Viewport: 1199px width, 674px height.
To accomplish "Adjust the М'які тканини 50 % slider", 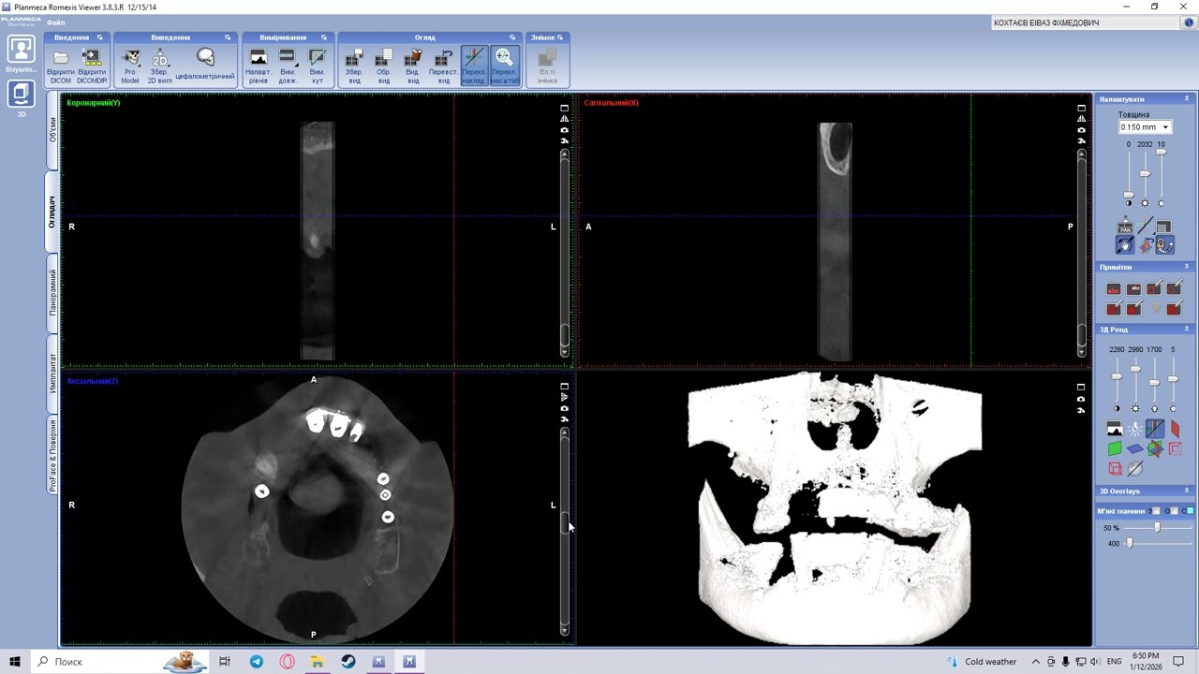I will point(1158,527).
